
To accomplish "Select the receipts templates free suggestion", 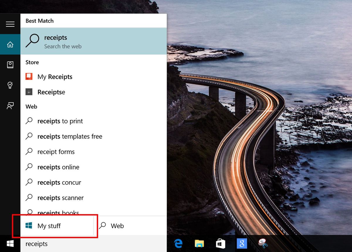I will [x=70, y=136].
